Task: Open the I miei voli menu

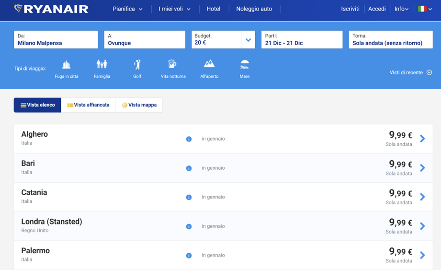Action: click(174, 9)
